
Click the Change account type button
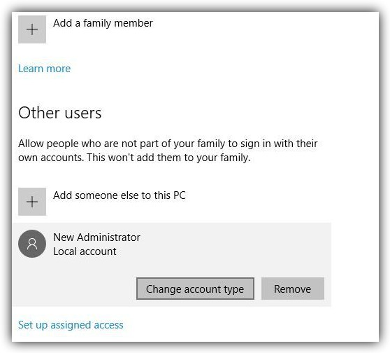click(195, 289)
